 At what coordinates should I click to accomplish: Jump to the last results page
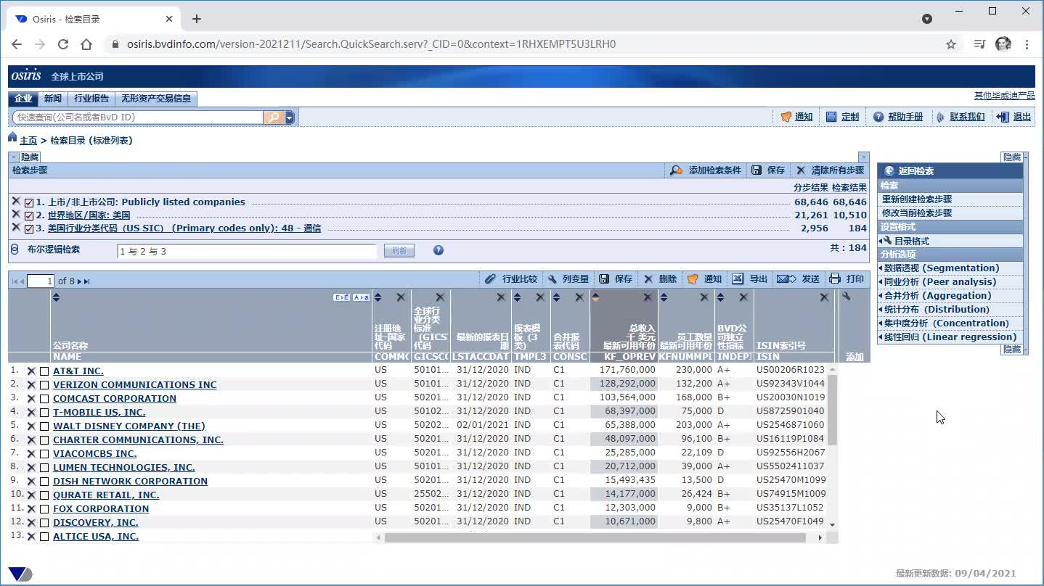(87, 281)
